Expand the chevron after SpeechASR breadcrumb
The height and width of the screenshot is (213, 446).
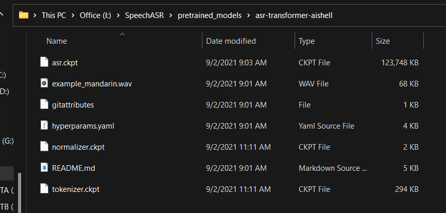(171, 15)
